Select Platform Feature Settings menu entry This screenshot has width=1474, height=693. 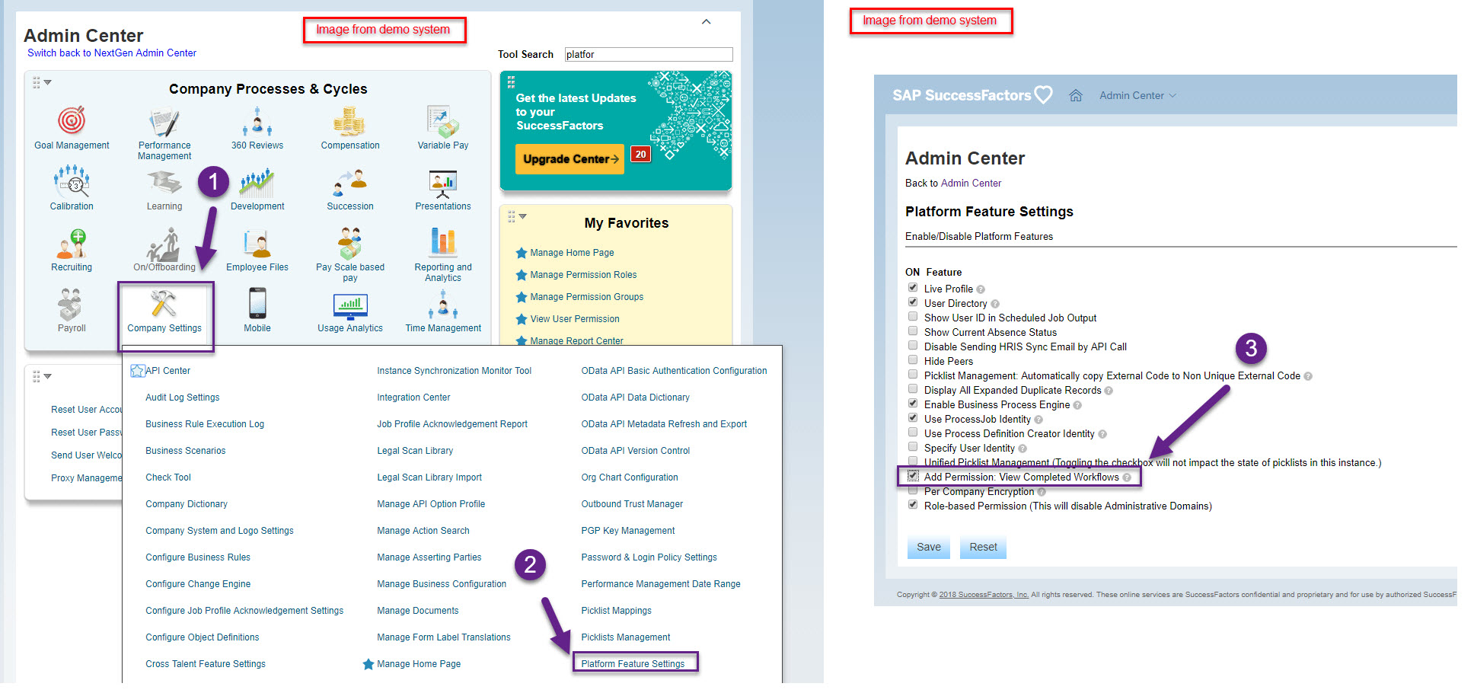point(633,664)
